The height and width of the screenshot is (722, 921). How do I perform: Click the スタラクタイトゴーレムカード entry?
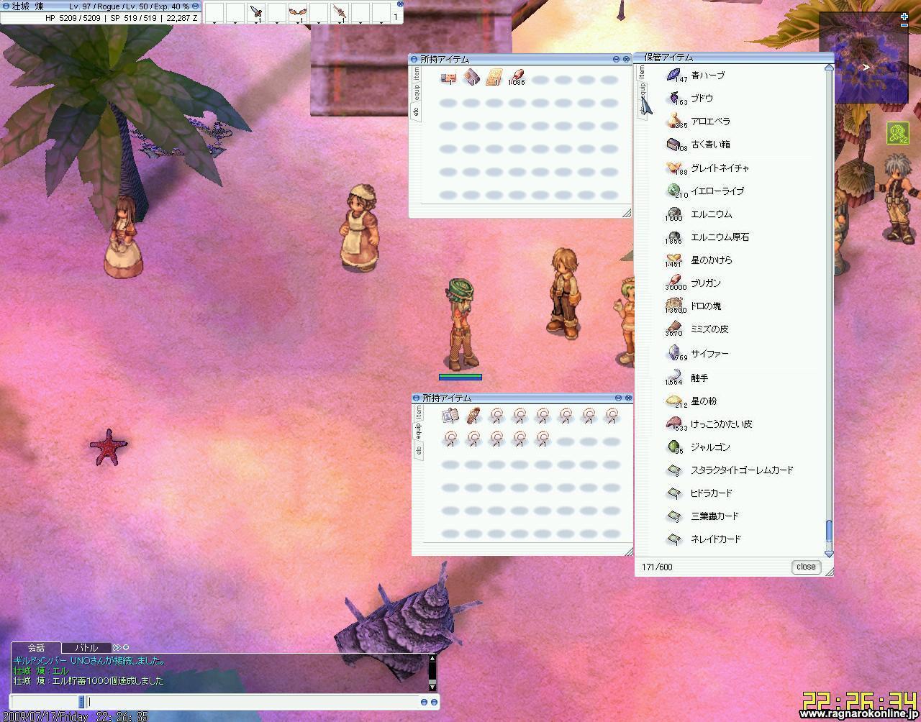tap(742, 470)
